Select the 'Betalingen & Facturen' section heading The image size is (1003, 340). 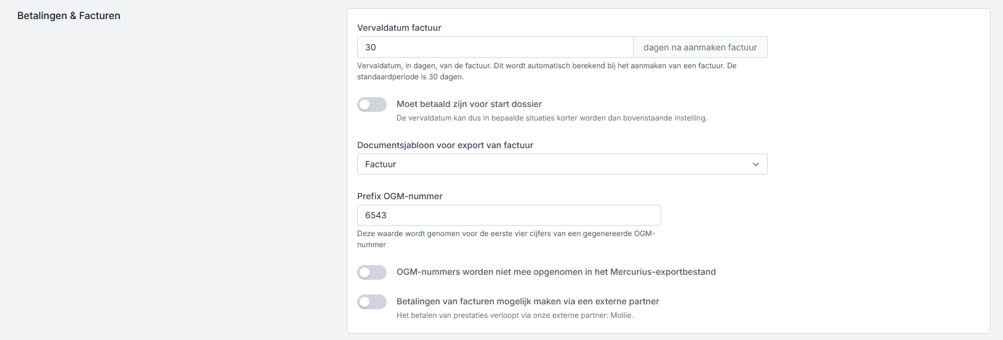point(69,16)
